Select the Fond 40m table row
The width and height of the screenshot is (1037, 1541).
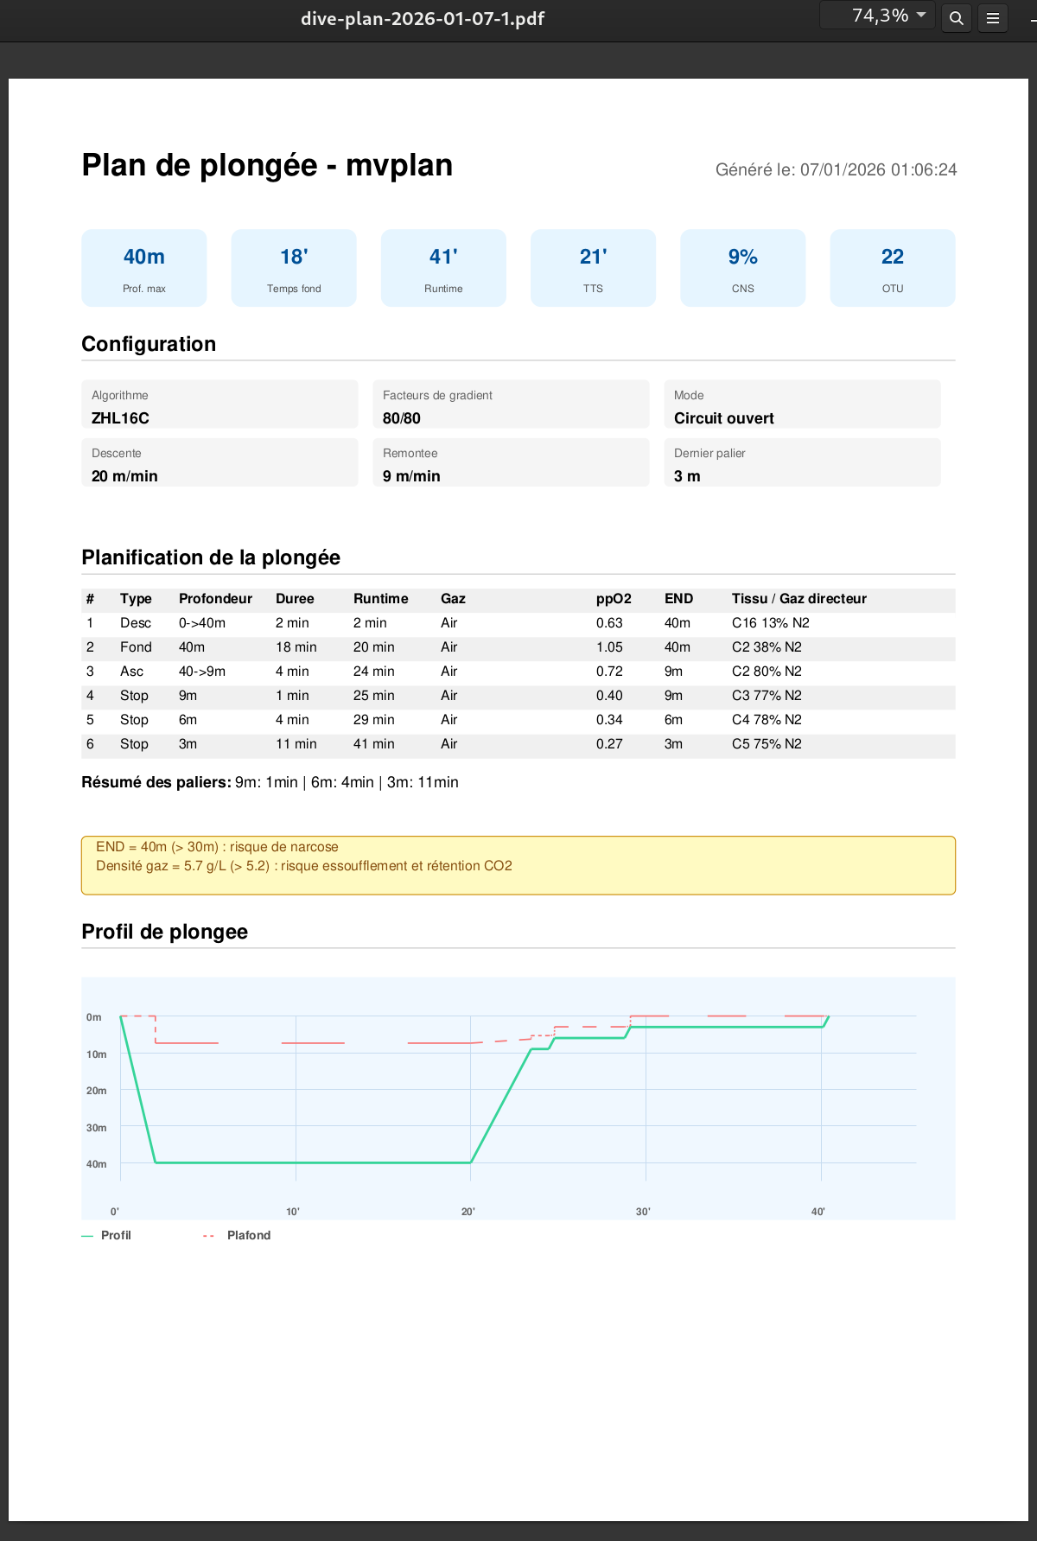click(x=518, y=647)
